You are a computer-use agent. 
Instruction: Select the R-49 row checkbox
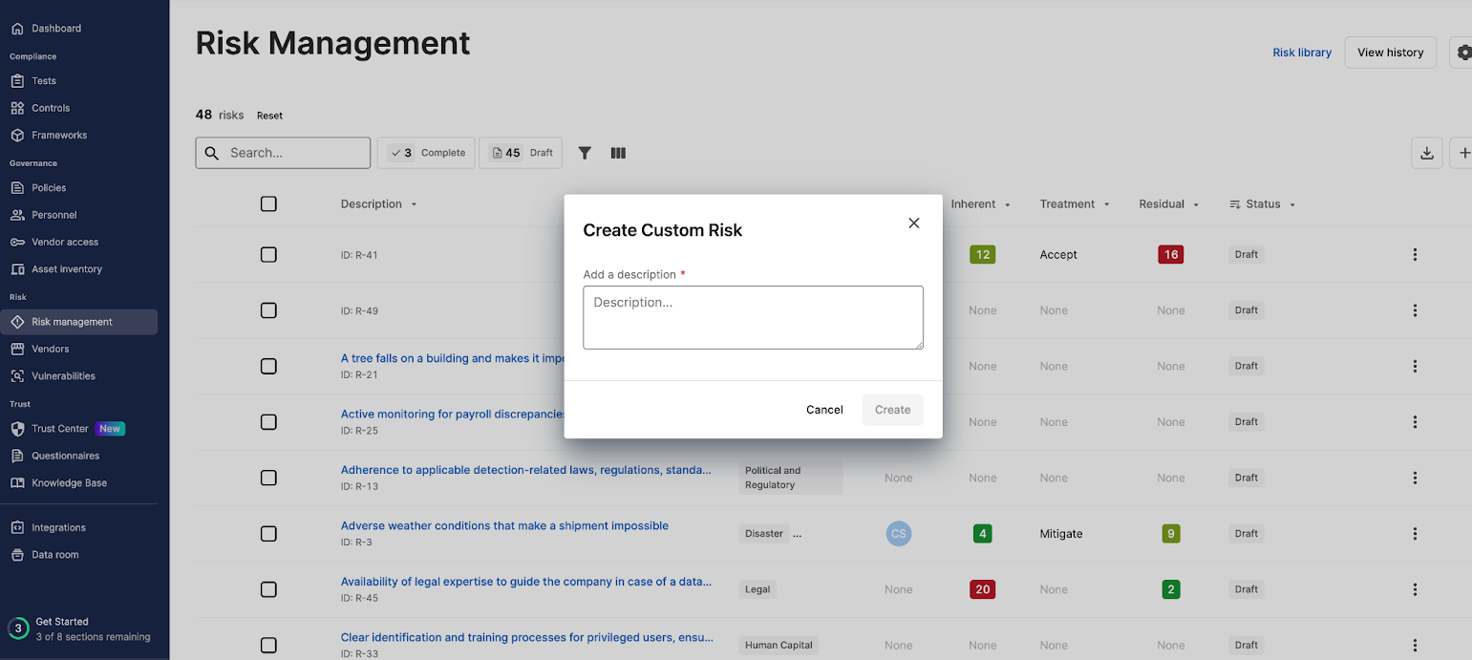click(x=268, y=310)
